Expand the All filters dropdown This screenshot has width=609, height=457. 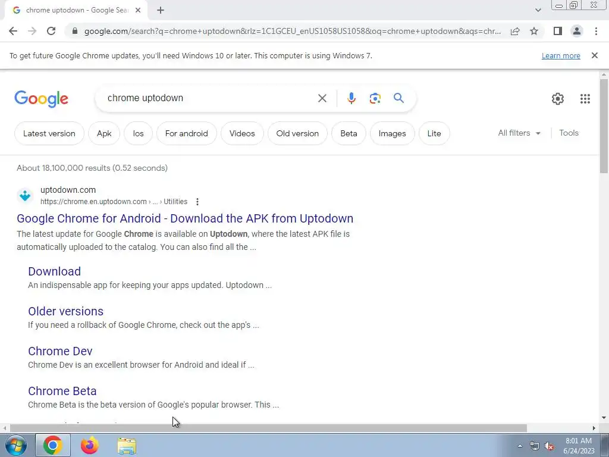point(519,133)
